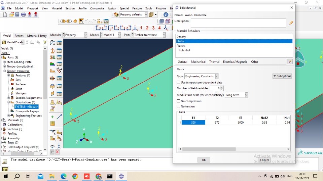Click Assign Material Orientation icon
This screenshot has width=323, height=181.
[x=52, y=71]
